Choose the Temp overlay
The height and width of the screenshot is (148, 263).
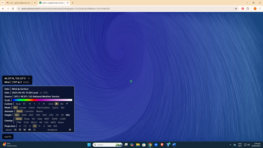pos(27,119)
